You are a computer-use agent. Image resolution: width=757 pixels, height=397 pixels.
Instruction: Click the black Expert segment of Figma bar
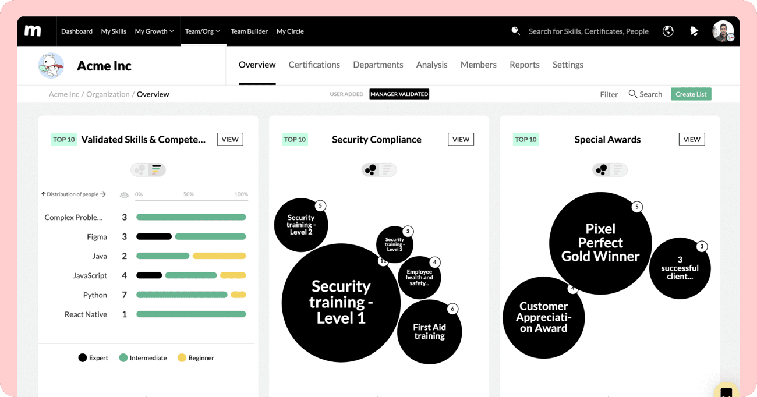[154, 236]
